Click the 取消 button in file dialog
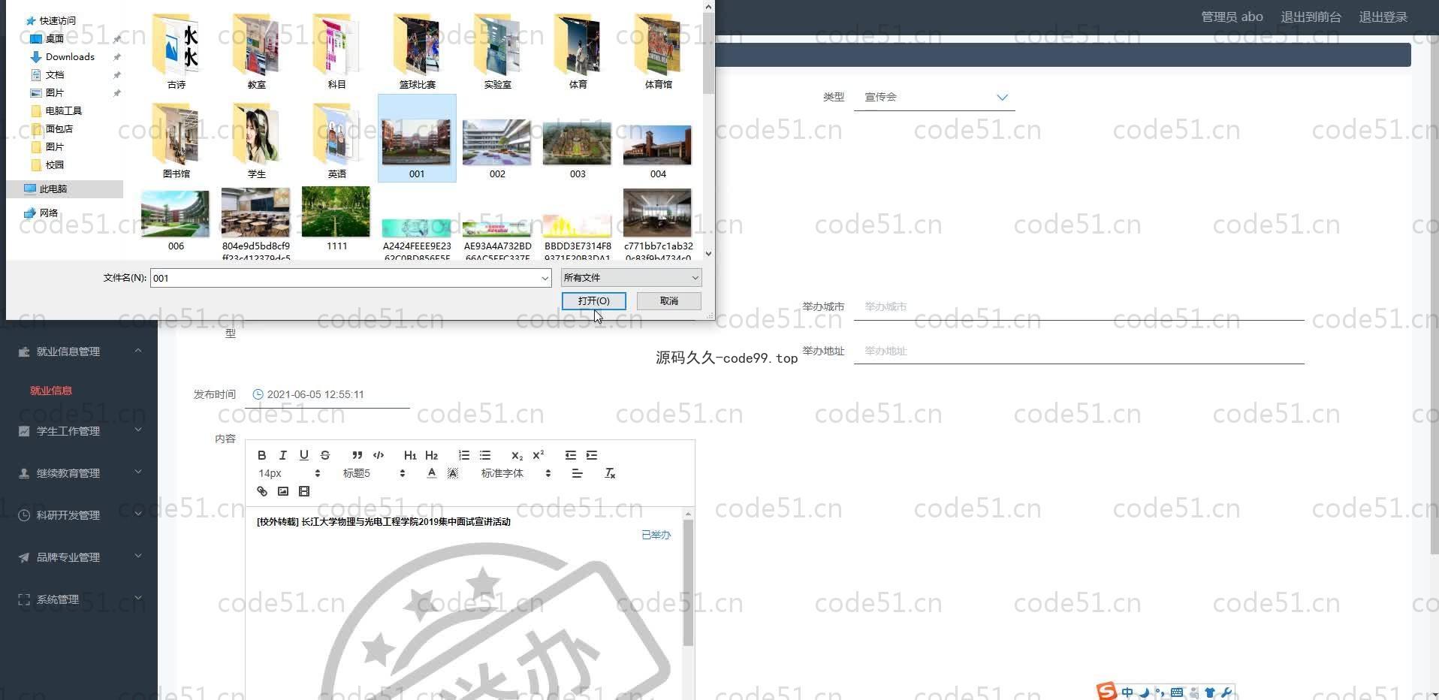1439x700 pixels. [668, 300]
